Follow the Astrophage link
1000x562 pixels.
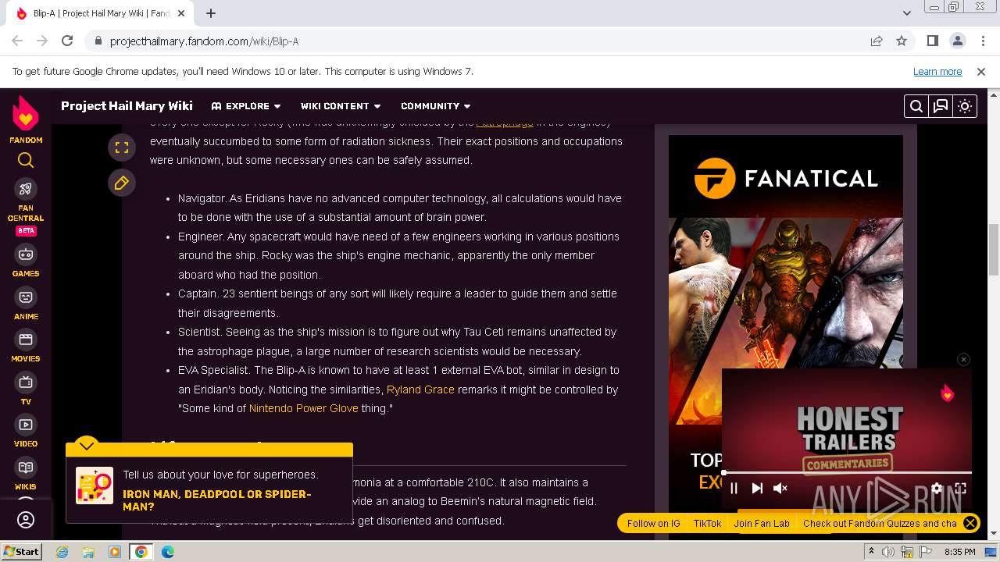[x=505, y=123]
